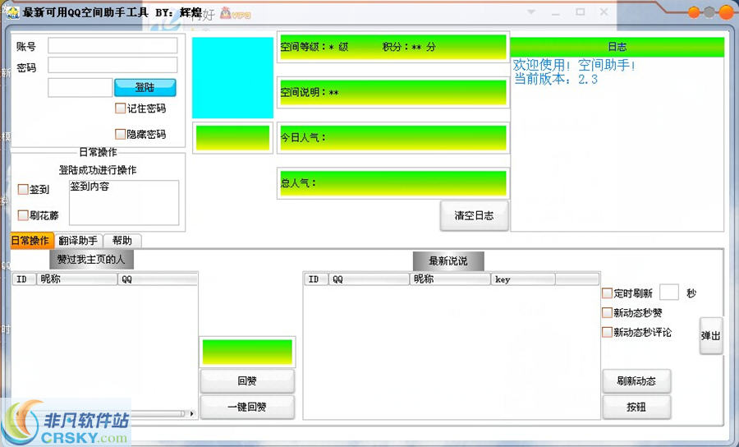
Task: Click the 弹出 popup button
Action: (x=711, y=336)
